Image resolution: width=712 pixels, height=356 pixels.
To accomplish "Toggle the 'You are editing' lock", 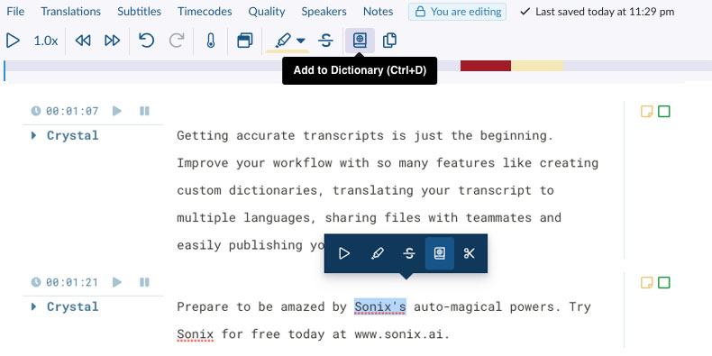I will (x=457, y=12).
